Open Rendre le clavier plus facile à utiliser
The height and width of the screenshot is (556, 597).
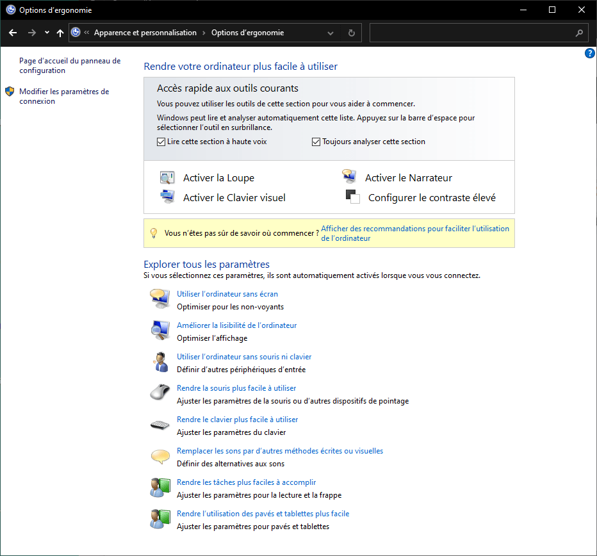(x=237, y=420)
